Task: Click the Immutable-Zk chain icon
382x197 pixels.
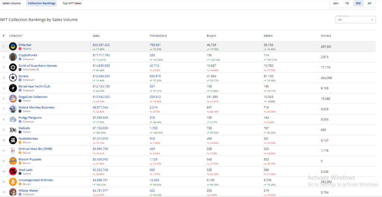Action: coord(20,70)
